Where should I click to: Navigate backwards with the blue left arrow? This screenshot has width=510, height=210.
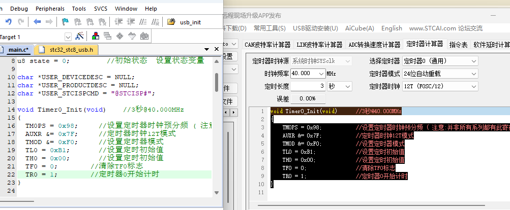pyautogui.click(x=37, y=22)
